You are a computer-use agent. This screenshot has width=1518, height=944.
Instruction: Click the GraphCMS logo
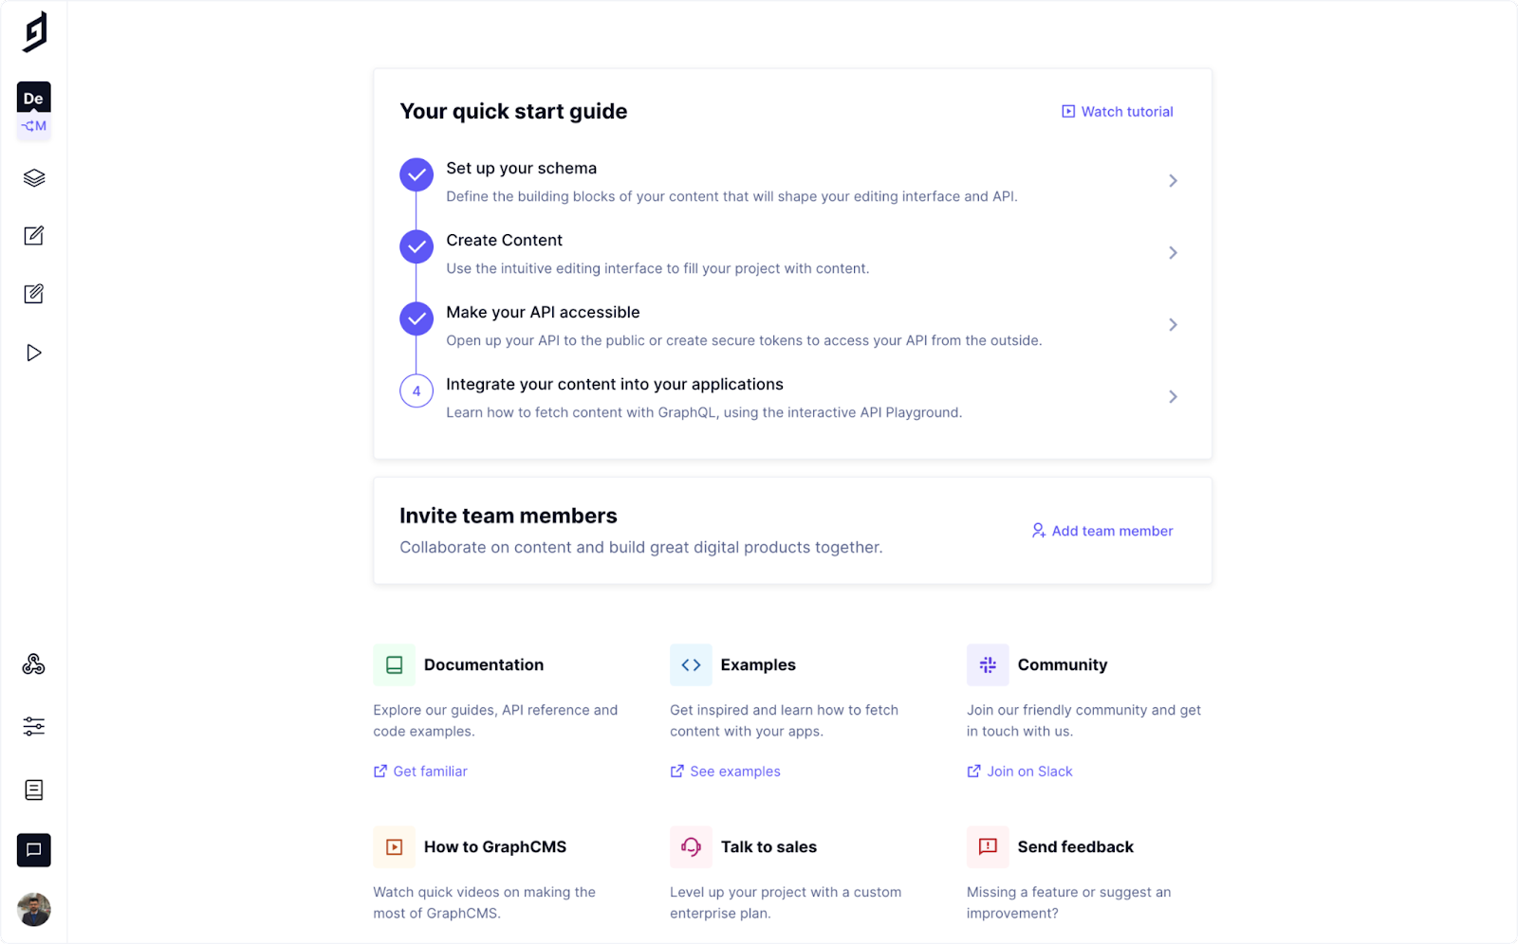pos(35,32)
